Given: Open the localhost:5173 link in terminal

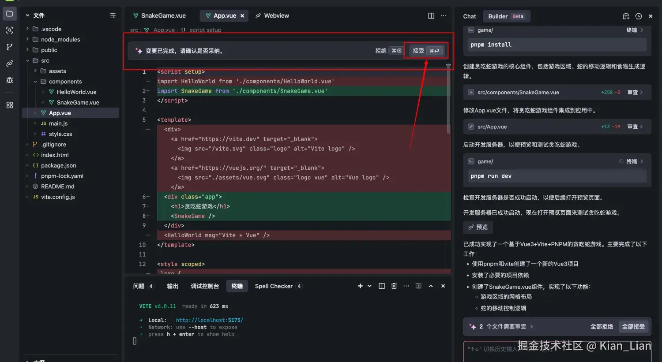Looking at the screenshot, I should [x=209, y=320].
